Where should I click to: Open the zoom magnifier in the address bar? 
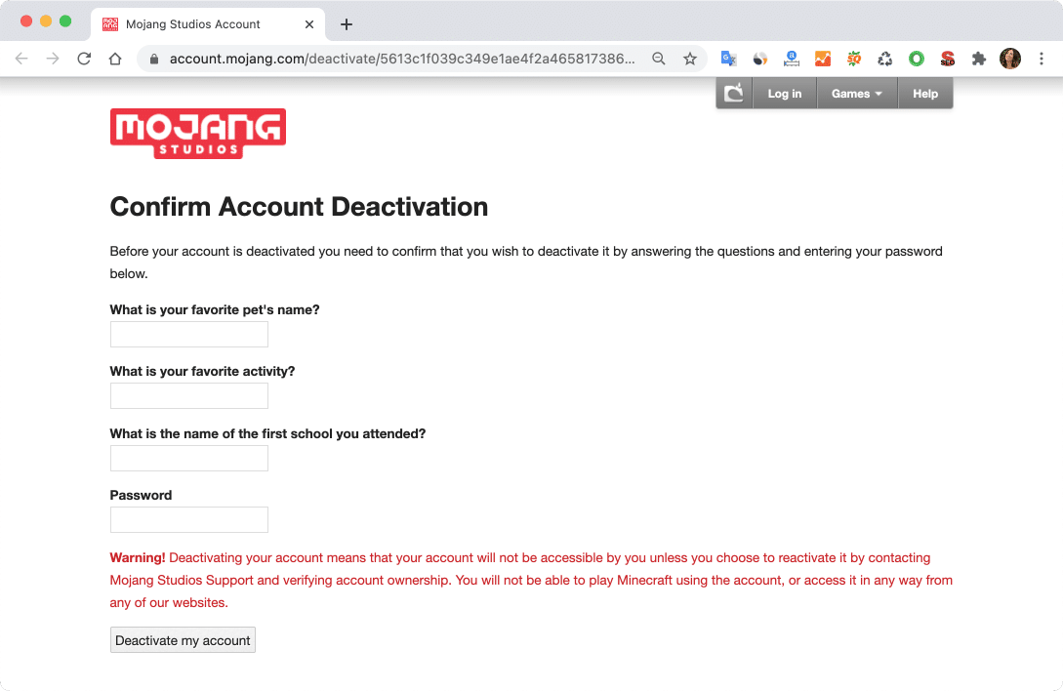[658, 59]
